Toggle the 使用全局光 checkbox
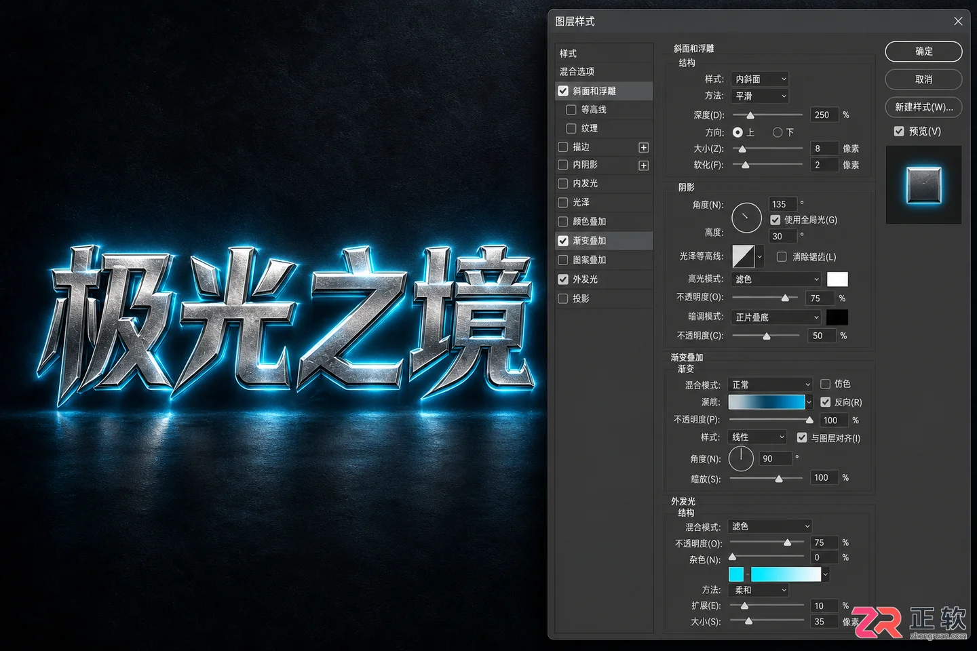 [x=775, y=220]
